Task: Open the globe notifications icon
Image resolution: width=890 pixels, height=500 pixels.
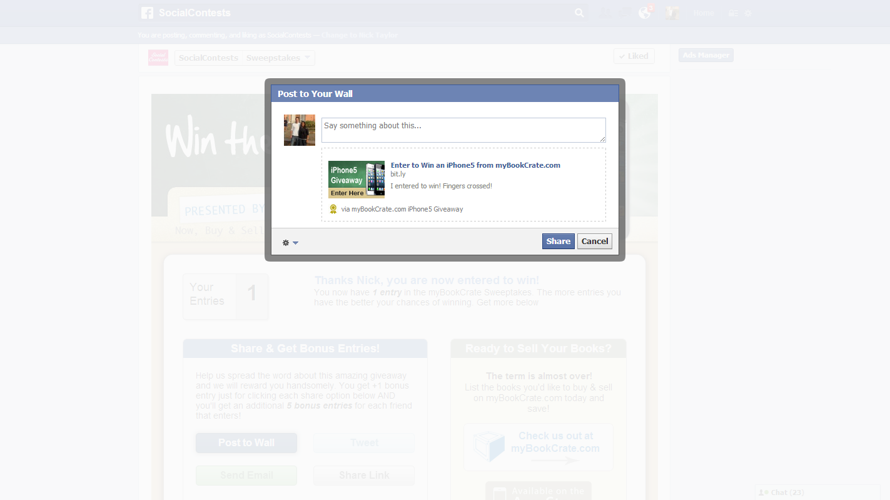Action: tap(644, 13)
